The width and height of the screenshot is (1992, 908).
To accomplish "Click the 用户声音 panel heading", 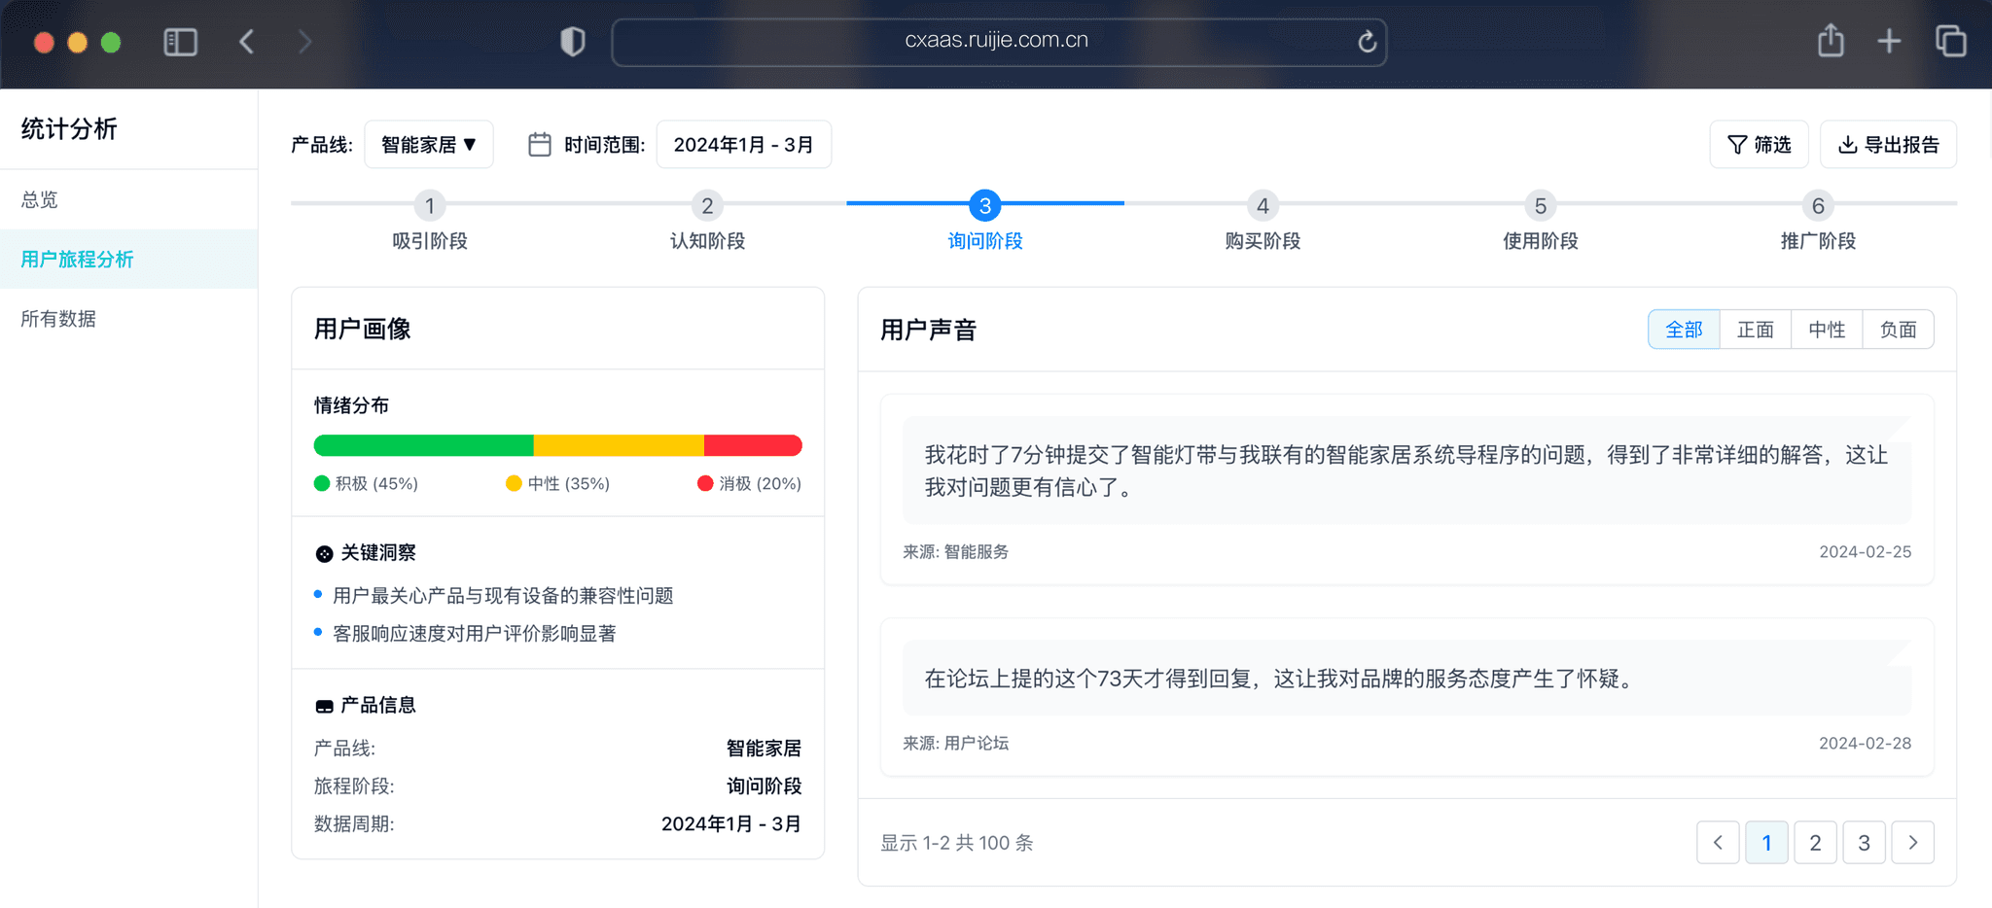I will pos(928,330).
